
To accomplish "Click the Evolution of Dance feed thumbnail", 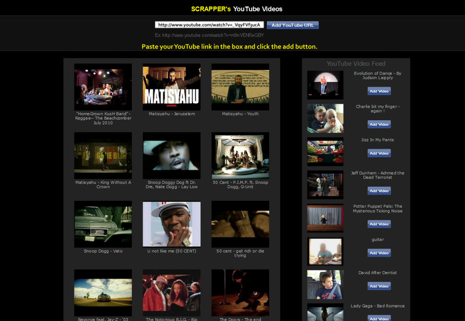I will click(325, 85).
